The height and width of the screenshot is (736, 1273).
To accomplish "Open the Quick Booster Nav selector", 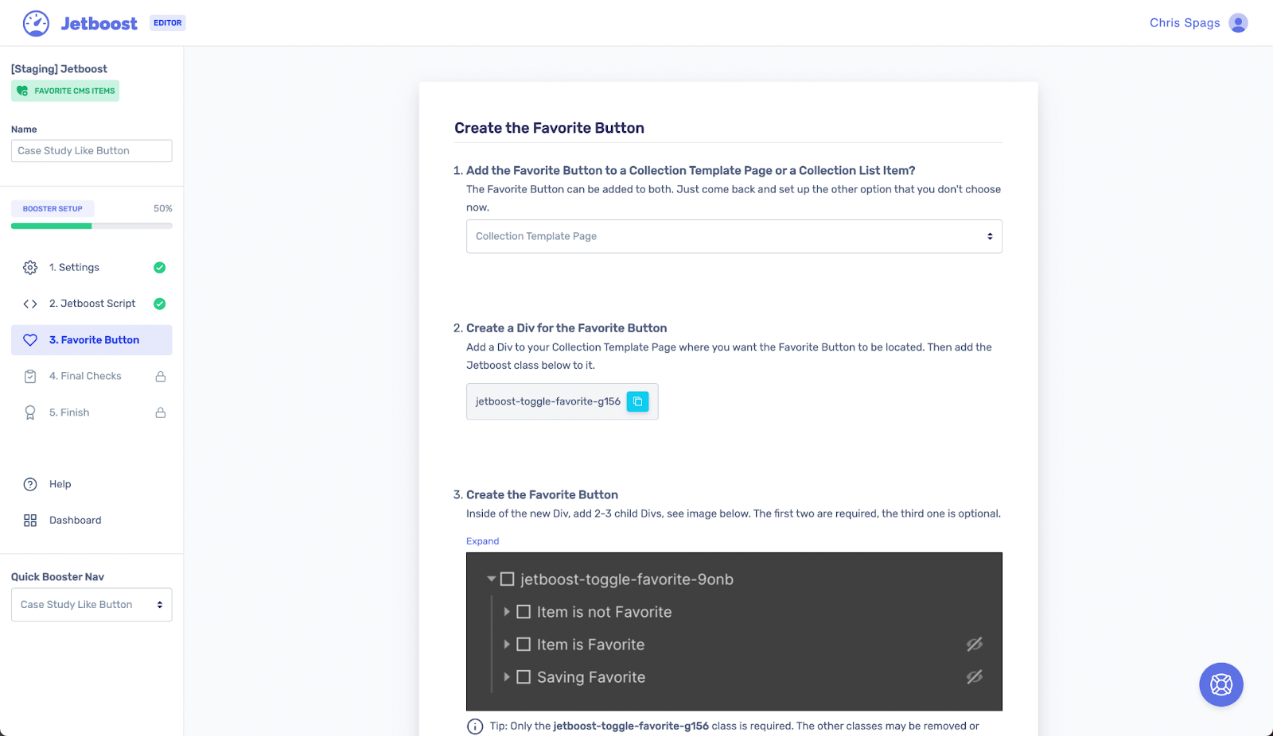I will tap(91, 604).
